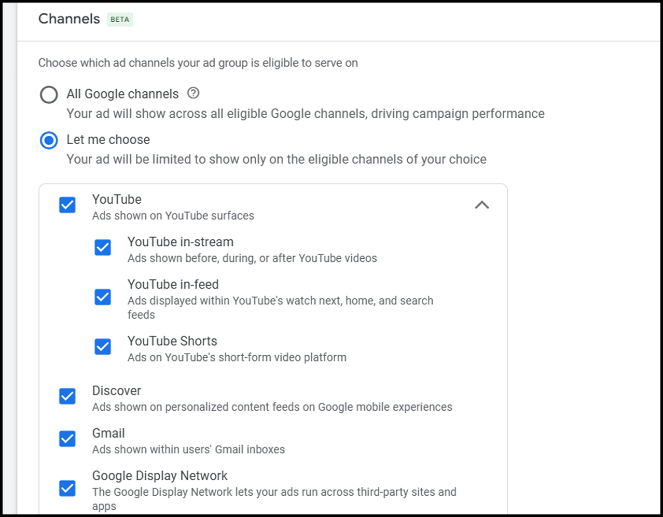This screenshot has height=517, width=663.
Task: Toggle the Google Display Network checkbox
Action: 67,488
